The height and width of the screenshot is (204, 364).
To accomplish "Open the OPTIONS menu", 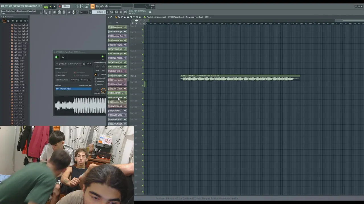I will (x=28, y=6).
